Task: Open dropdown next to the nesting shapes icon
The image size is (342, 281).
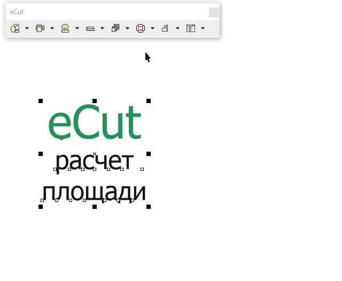Action: pyautogui.click(x=27, y=28)
